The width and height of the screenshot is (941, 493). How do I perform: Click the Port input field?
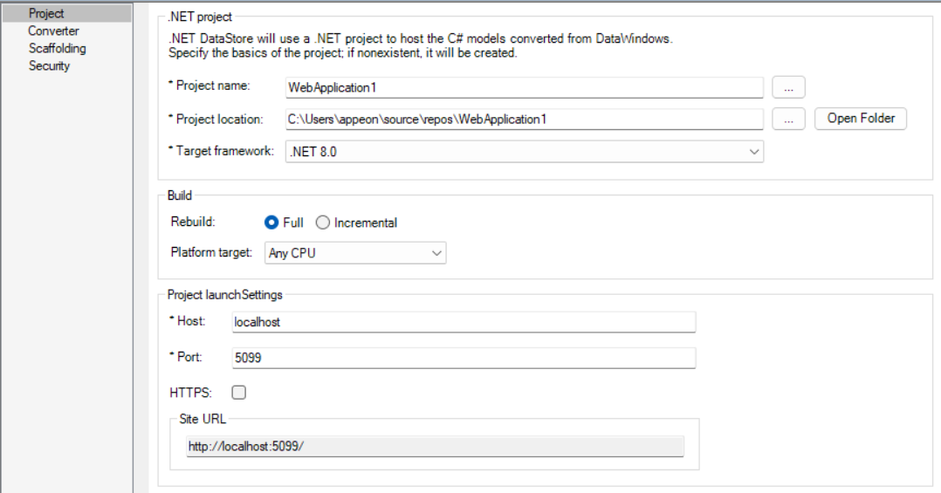[463, 358]
